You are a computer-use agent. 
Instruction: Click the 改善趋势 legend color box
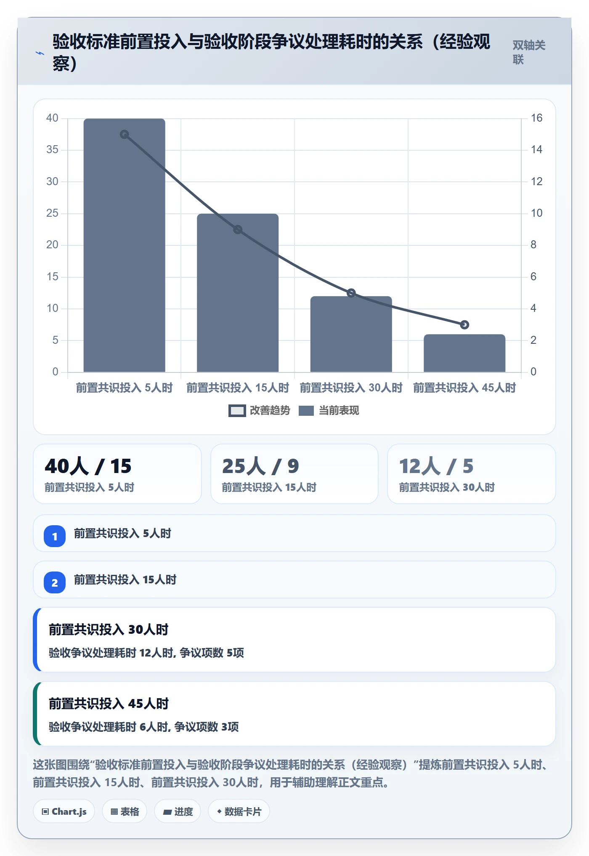point(237,411)
